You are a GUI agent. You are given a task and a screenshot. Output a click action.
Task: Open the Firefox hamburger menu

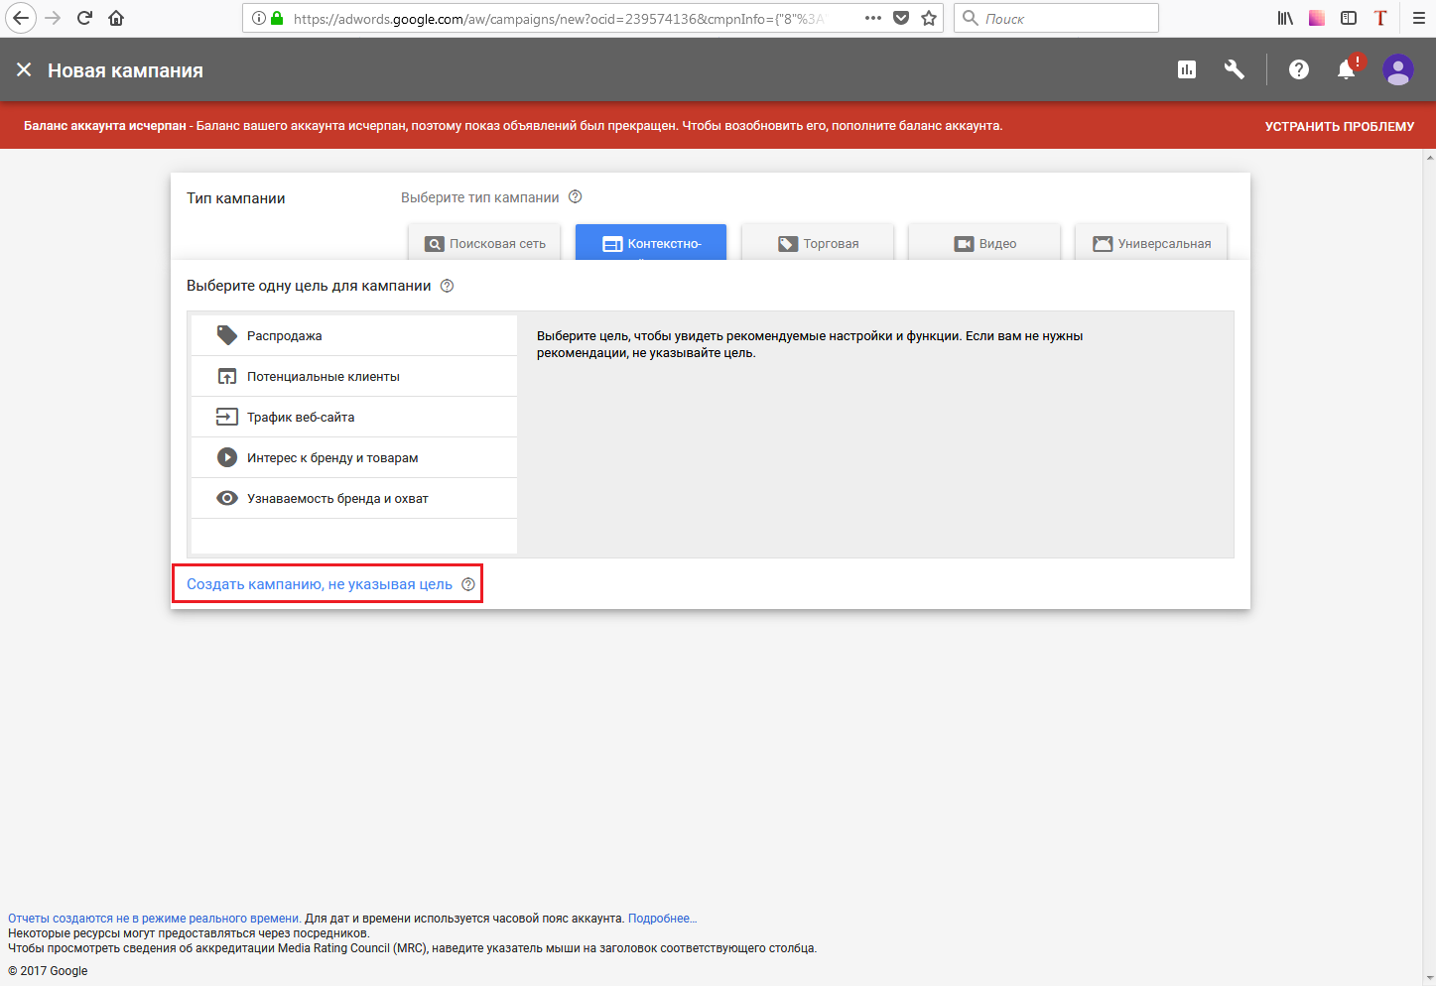[1419, 18]
